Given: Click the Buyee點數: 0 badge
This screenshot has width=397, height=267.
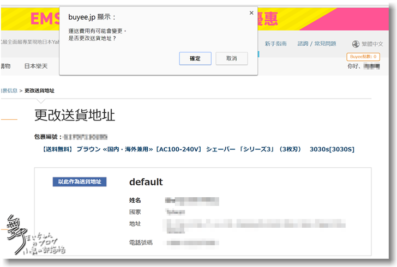Looking at the screenshot, I should tap(363, 57).
